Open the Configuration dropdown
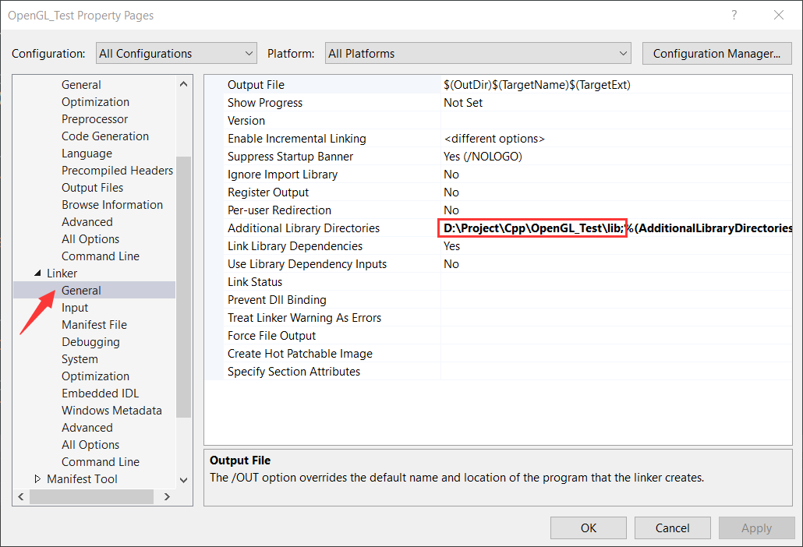 point(176,54)
